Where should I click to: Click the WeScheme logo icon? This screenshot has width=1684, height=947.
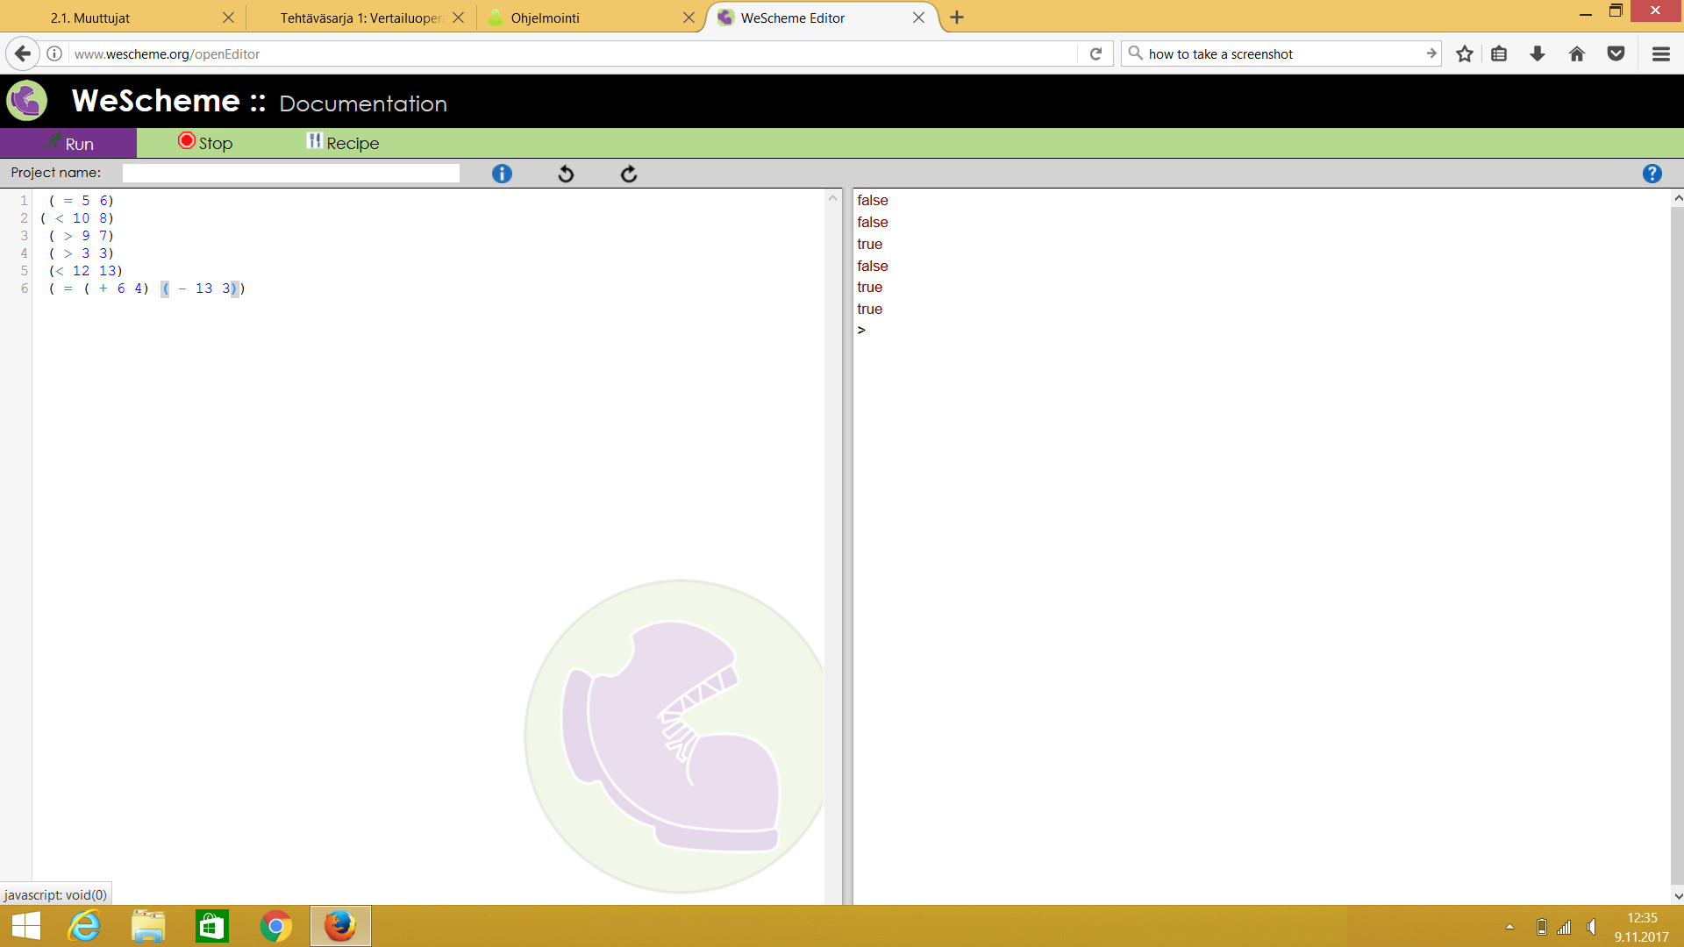point(27,101)
